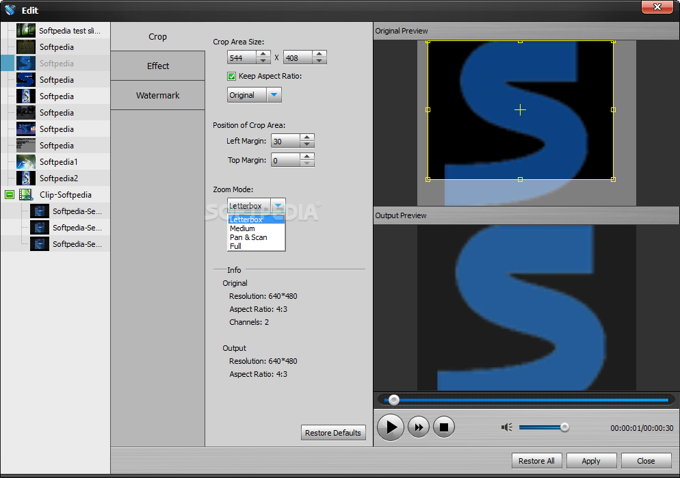Click the Apply button
Viewport: 680px width, 478px height.
coord(591,461)
